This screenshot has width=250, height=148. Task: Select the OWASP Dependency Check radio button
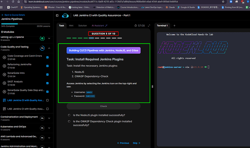tap(69, 121)
